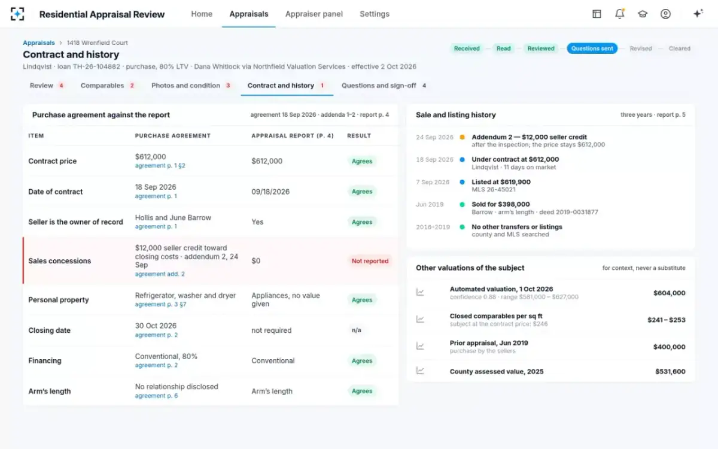Click the Revised status step
Viewport: 718px width, 449px height.
click(x=641, y=48)
